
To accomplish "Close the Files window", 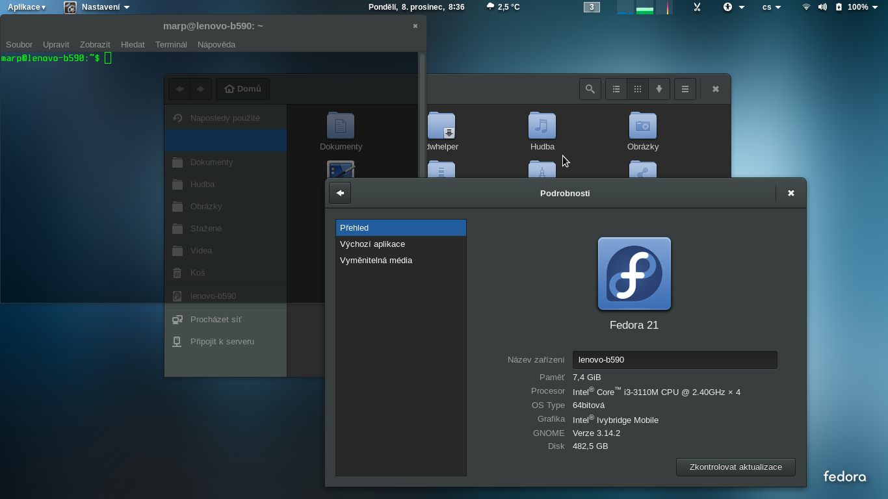I will [x=716, y=89].
